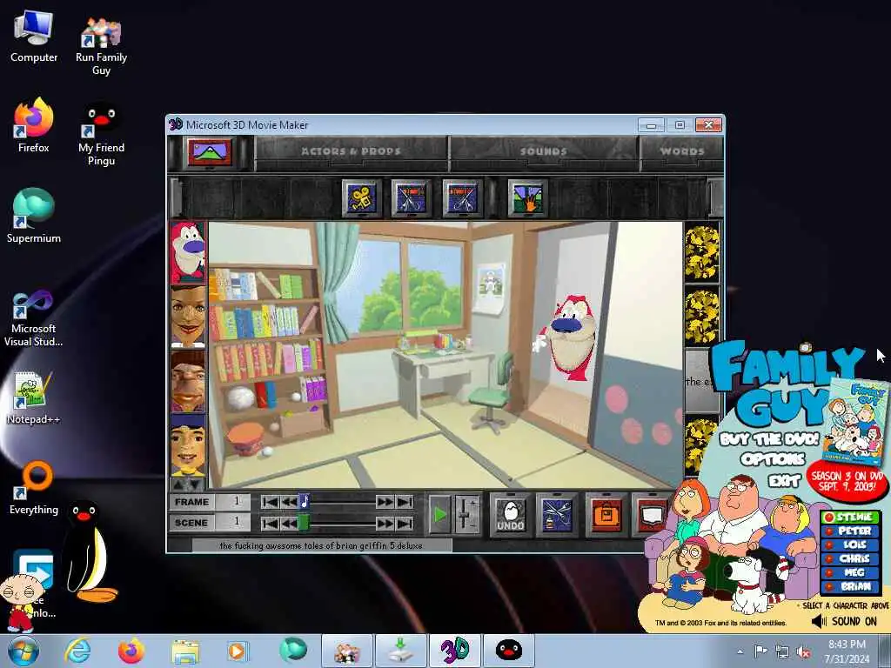Open the My Friend Pingu desktop shortcut
The image size is (891, 668).
tap(101, 134)
